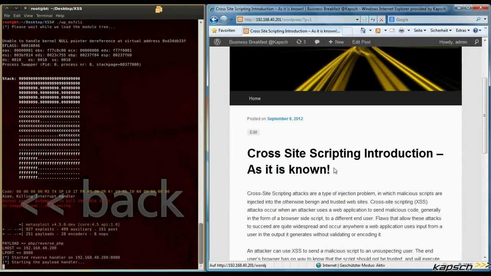Click the Print icon in command bar
Image resolution: width=491 pixels, height=276 pixels.
401,30
